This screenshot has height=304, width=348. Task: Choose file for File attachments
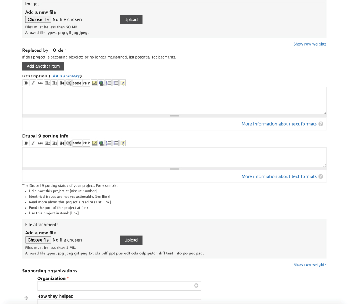tap(38, 240)
